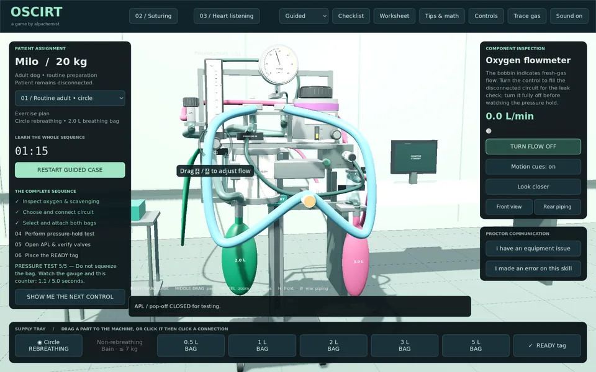
Task: Click the 0.0 L/min flow readout
Action: [x=510, y=116]
